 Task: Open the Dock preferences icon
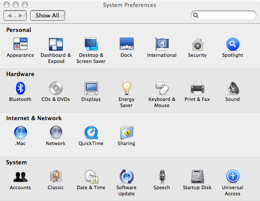pyautogui.click(x=127, y=44)
